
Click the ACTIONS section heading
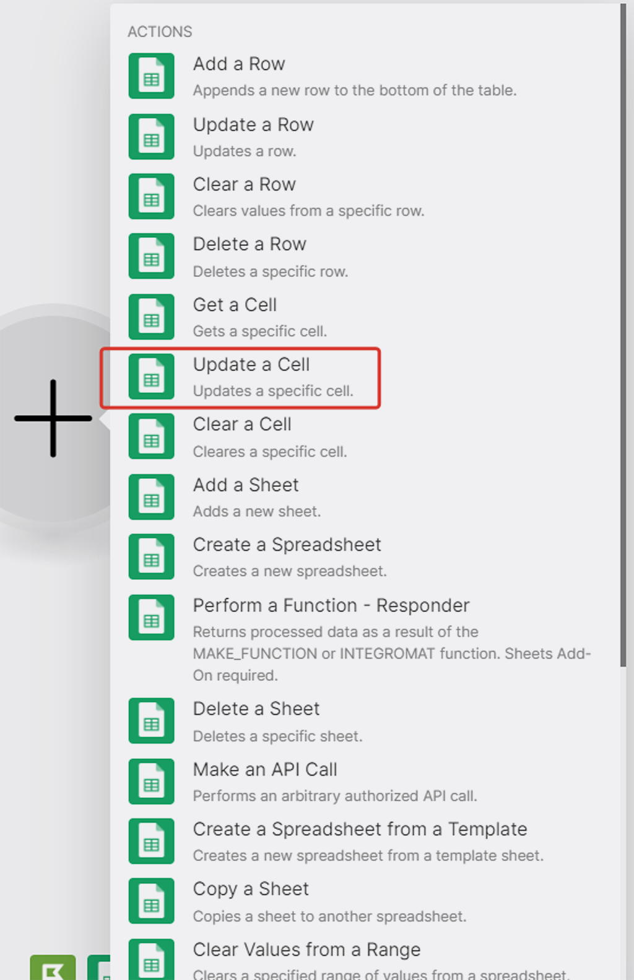(160, 32)
